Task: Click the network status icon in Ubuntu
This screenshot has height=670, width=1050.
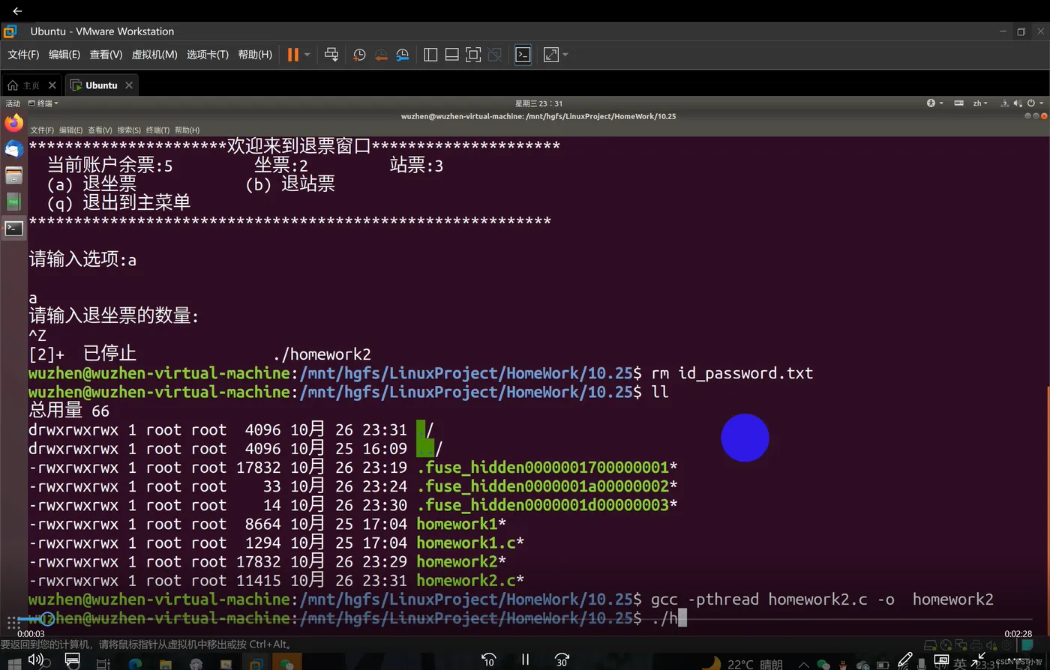Action: pos(1005,103)
